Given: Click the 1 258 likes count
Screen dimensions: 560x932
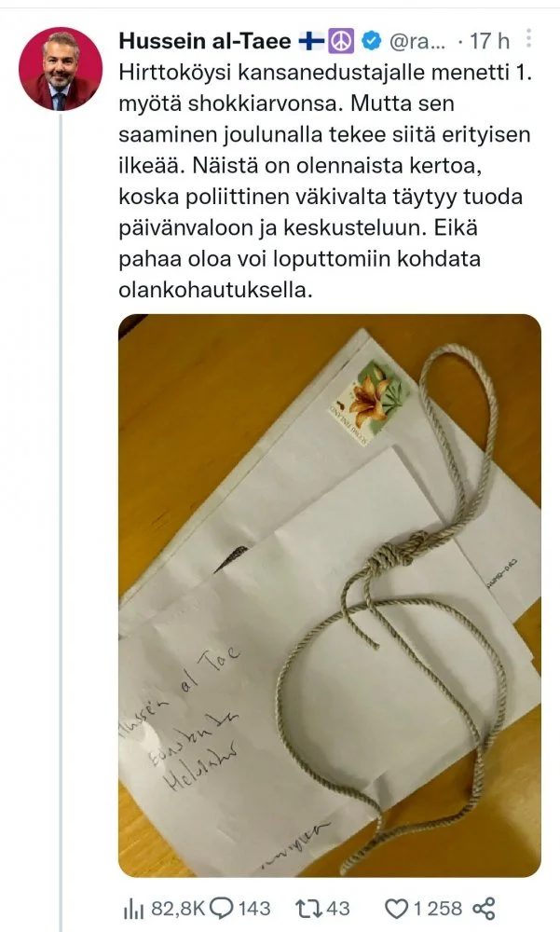Looking at the screenshot, I should [x=437, y=908].
